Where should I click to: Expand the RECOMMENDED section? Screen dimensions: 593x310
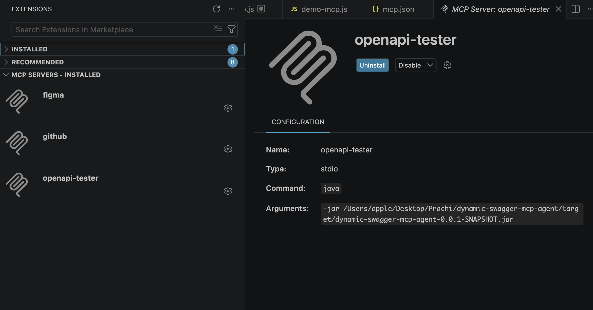[122, 62]
